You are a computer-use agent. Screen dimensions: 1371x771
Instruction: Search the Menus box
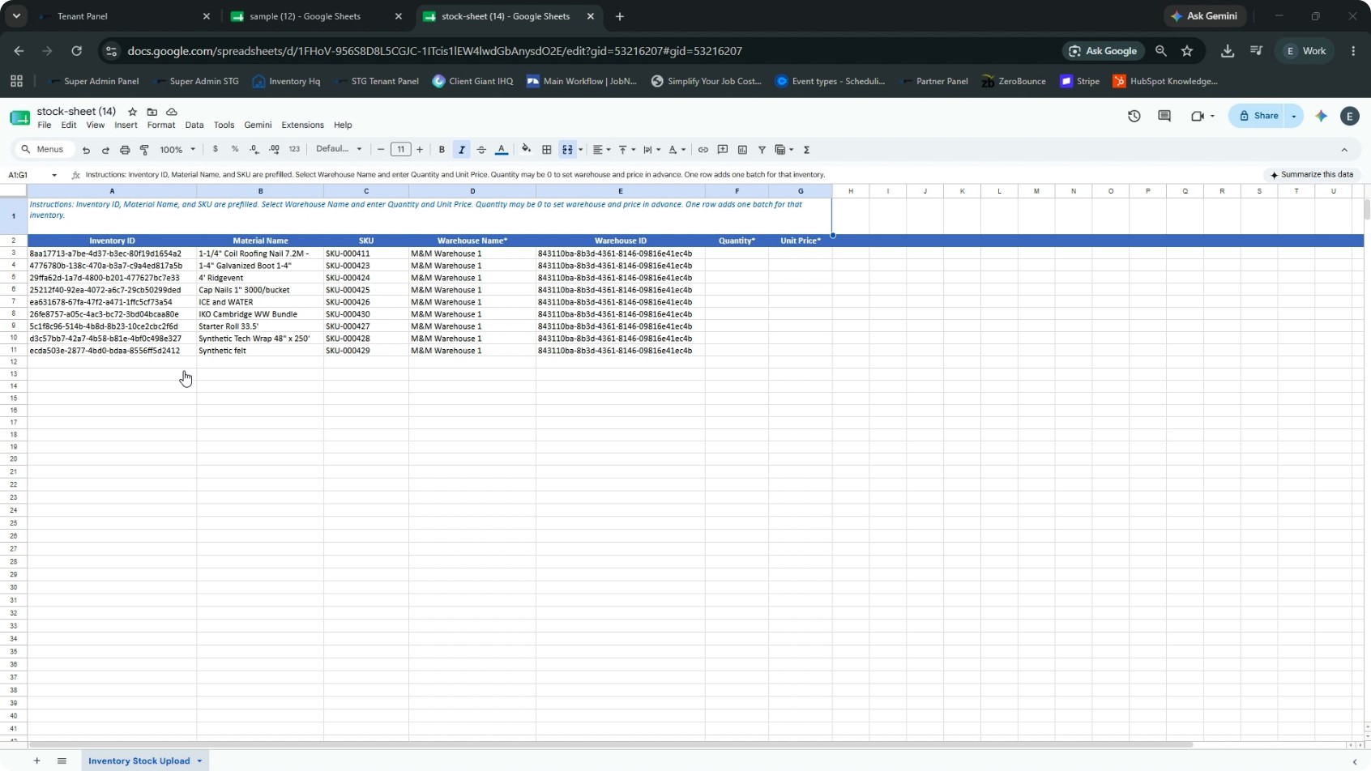point(44,149)
